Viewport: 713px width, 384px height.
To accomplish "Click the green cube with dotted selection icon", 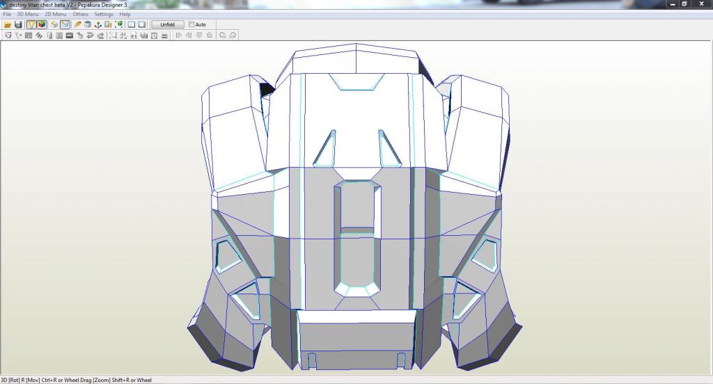I will point(118,24).
